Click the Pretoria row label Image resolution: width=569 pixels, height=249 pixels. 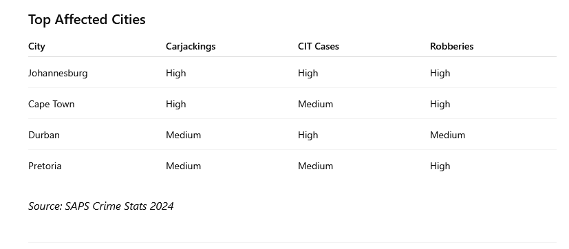(45, 166)
